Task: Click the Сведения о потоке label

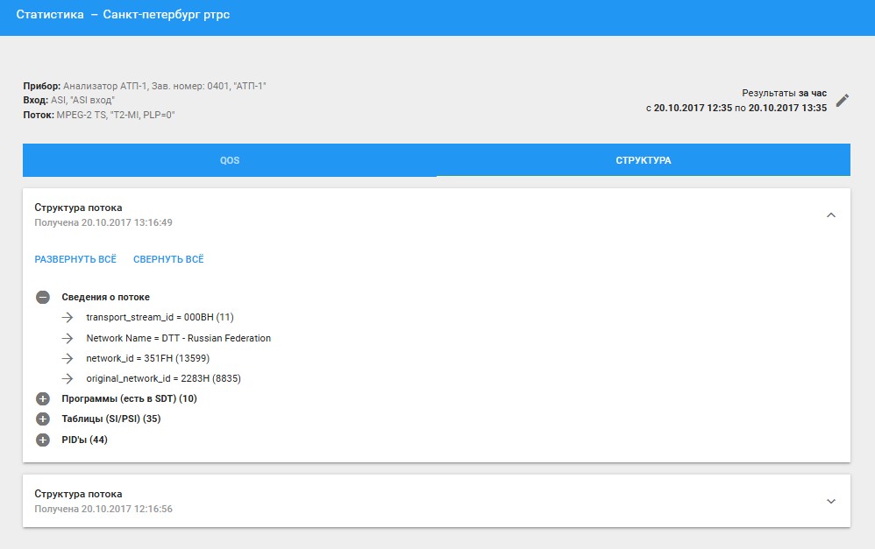Action: coord(105,297)
